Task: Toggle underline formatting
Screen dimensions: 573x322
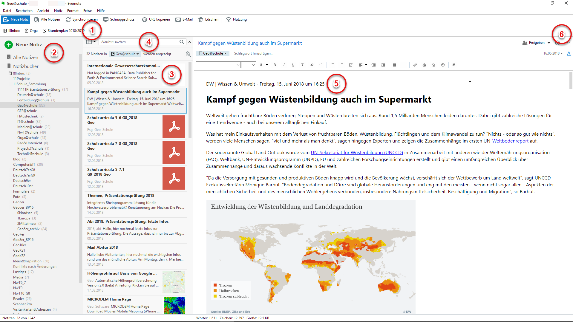Action: click(x=293, y=65)
